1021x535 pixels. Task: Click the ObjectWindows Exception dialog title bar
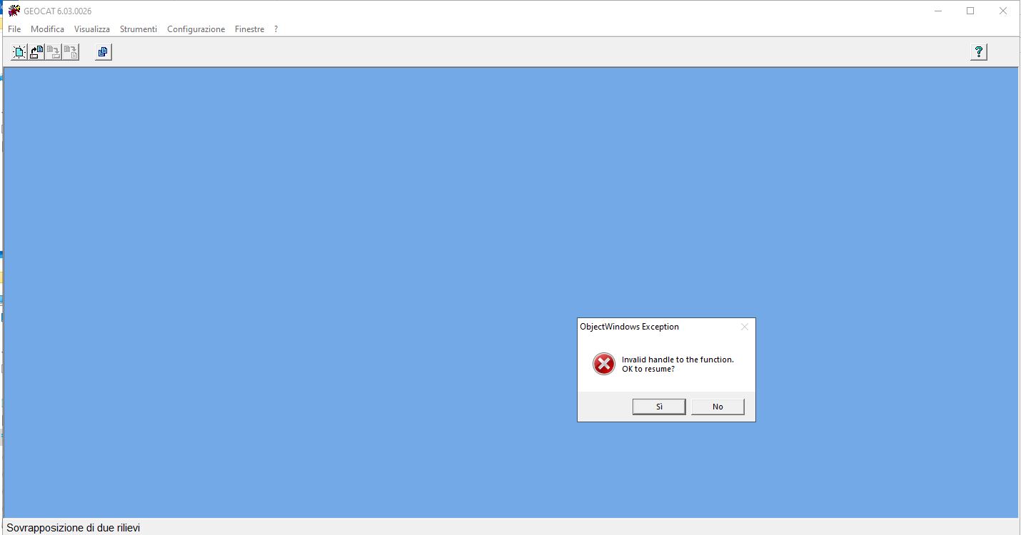point(657,327)
